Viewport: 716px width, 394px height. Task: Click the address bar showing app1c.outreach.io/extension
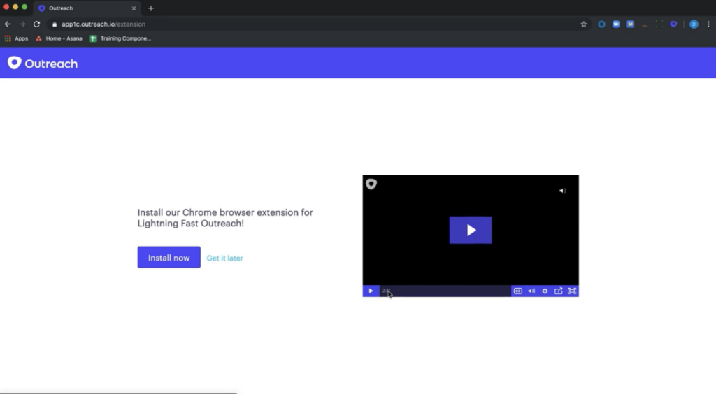tap(315, 24)
